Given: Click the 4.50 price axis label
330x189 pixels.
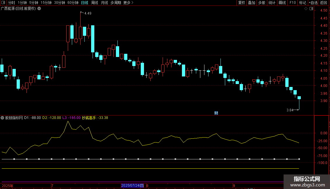Looking at the screenshot, I should click(324, 10).
